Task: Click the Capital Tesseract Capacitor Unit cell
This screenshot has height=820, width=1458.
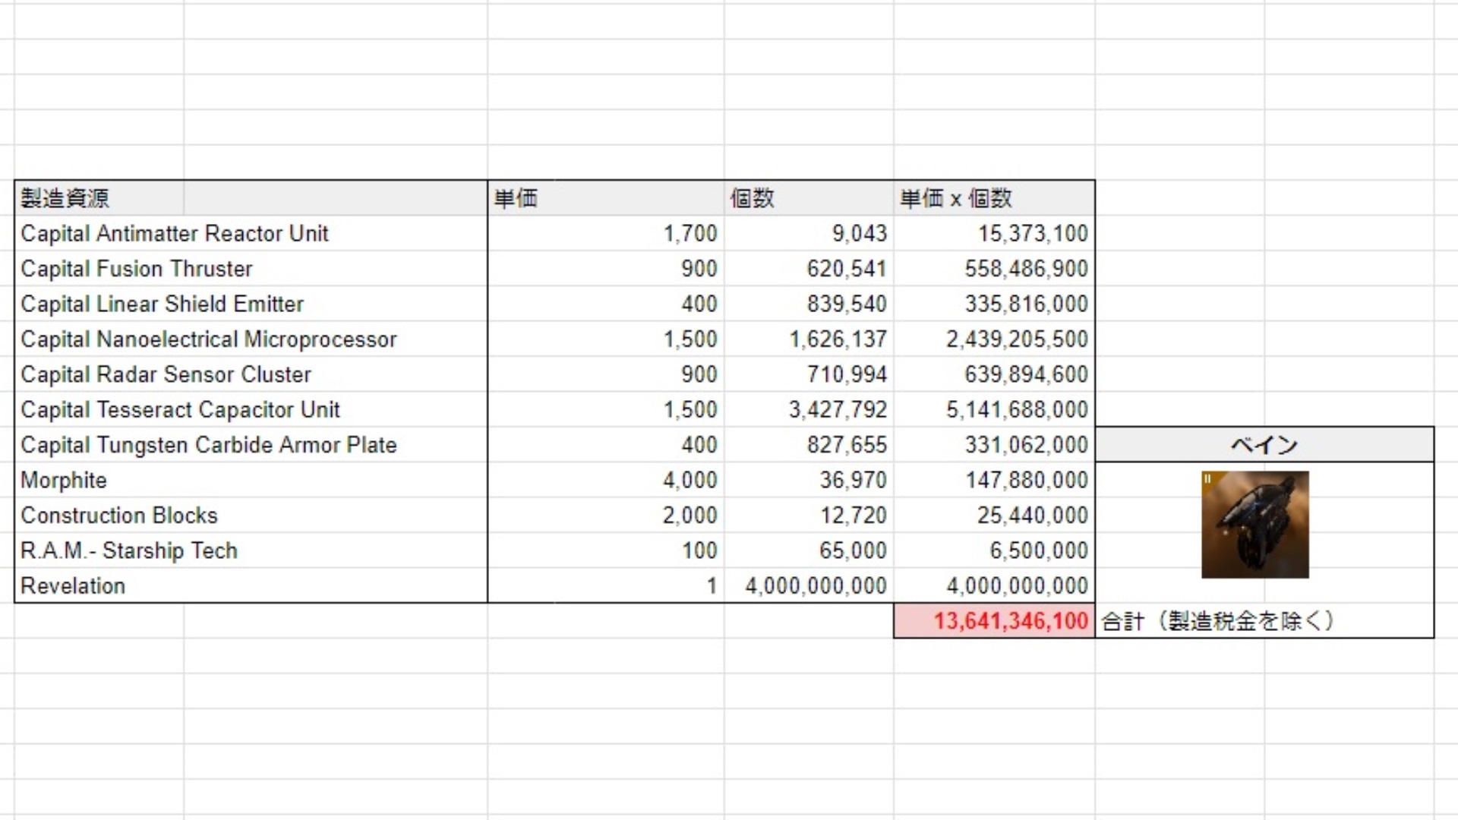Action: pos(251,410)
